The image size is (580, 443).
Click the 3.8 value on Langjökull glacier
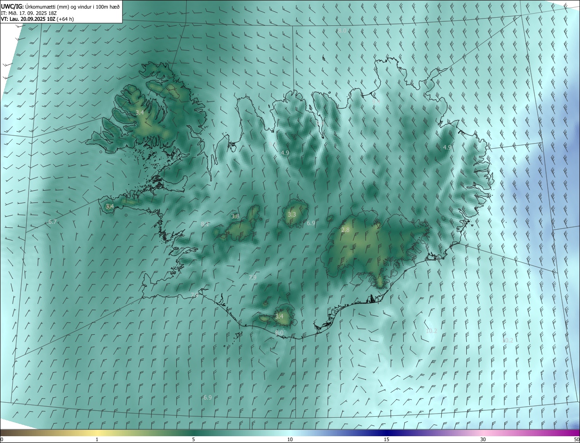[x=235, y=216]
